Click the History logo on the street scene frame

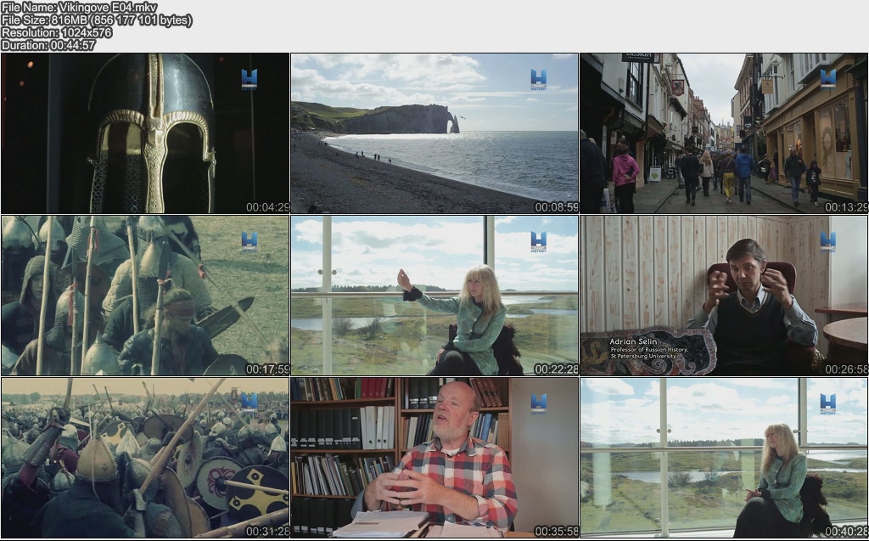coord(827,79)
